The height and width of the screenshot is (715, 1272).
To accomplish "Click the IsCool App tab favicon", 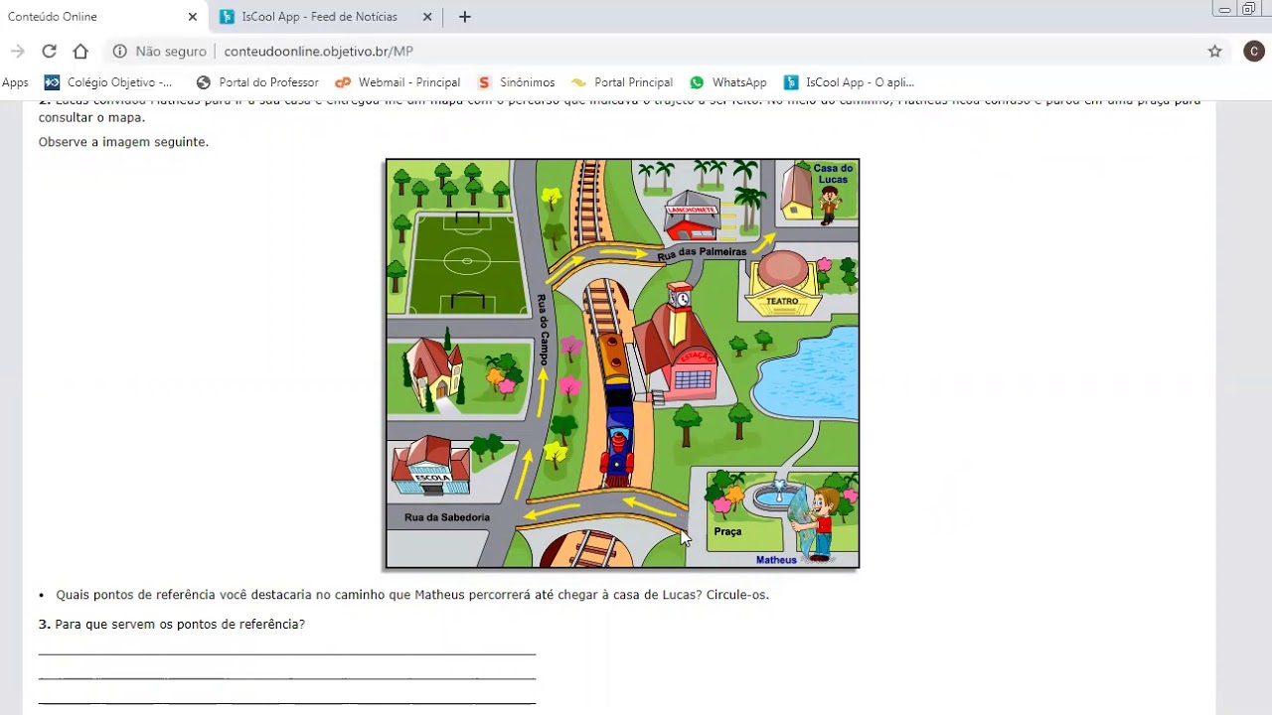I will 227,17.
